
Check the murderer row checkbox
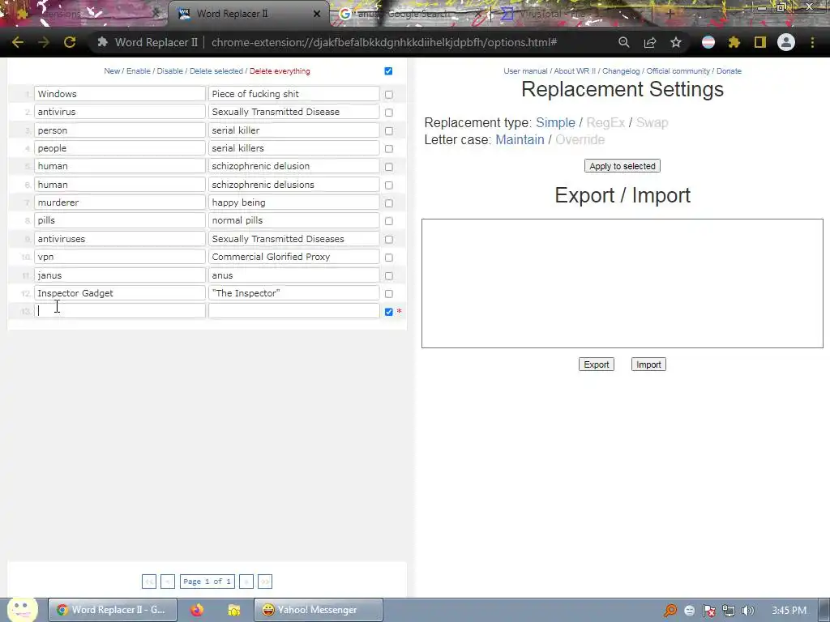[389, 203]
